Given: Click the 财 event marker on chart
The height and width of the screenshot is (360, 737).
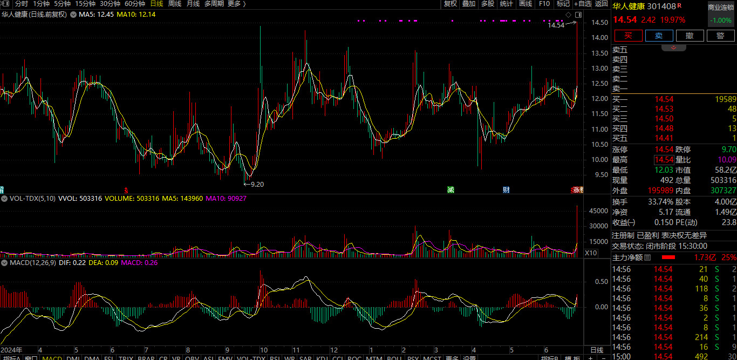Looking at the screenshot, I should click(x=506, y=190).
